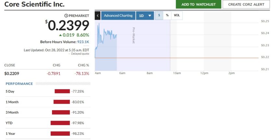Click the 1 Year performance bar
The height and width of the screenshot is (140, 276).
[60, 134]
